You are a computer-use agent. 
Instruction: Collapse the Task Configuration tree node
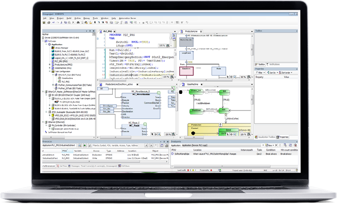(49, 71)
